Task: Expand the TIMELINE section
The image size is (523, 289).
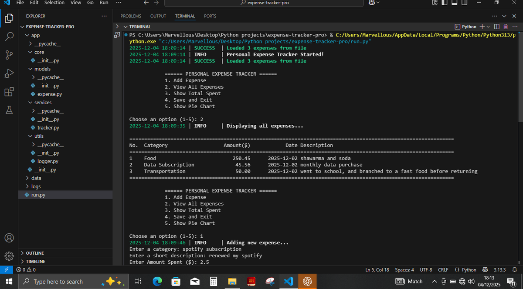Action: tap(66, 262)
